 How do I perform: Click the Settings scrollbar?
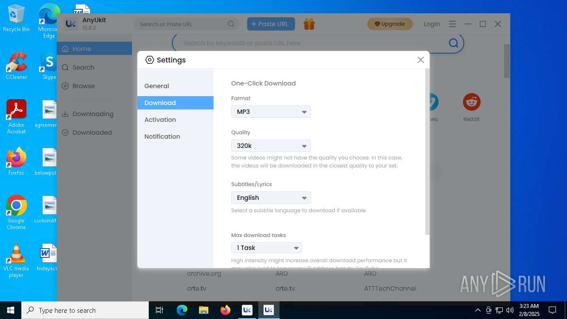click(427, 152)
